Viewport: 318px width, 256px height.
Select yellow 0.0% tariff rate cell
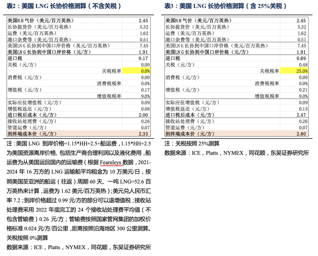(x=136, y=71)
